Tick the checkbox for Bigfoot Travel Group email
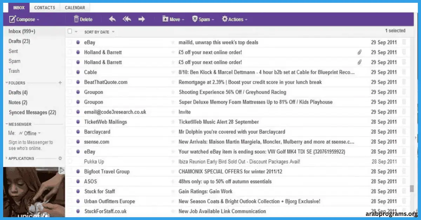This screenshot has width=421, height=220. [70, 172]
